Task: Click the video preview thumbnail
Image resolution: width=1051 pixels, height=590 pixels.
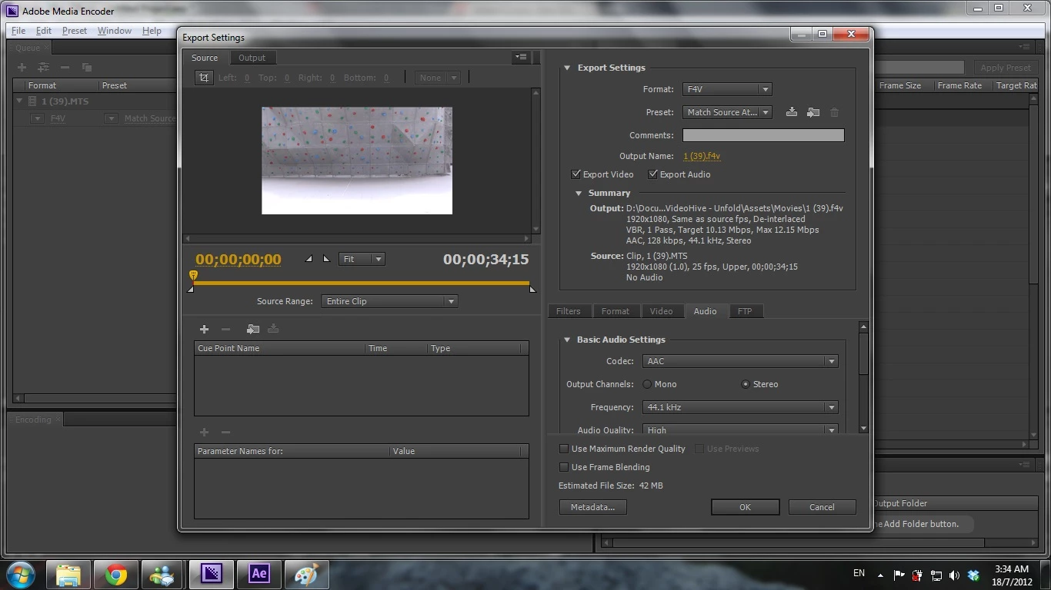Action: [x=357, y=161]
